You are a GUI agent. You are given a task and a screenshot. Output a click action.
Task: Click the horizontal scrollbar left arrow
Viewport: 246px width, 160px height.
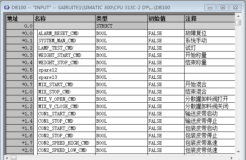pyautogui.click(x=13, y=157)
